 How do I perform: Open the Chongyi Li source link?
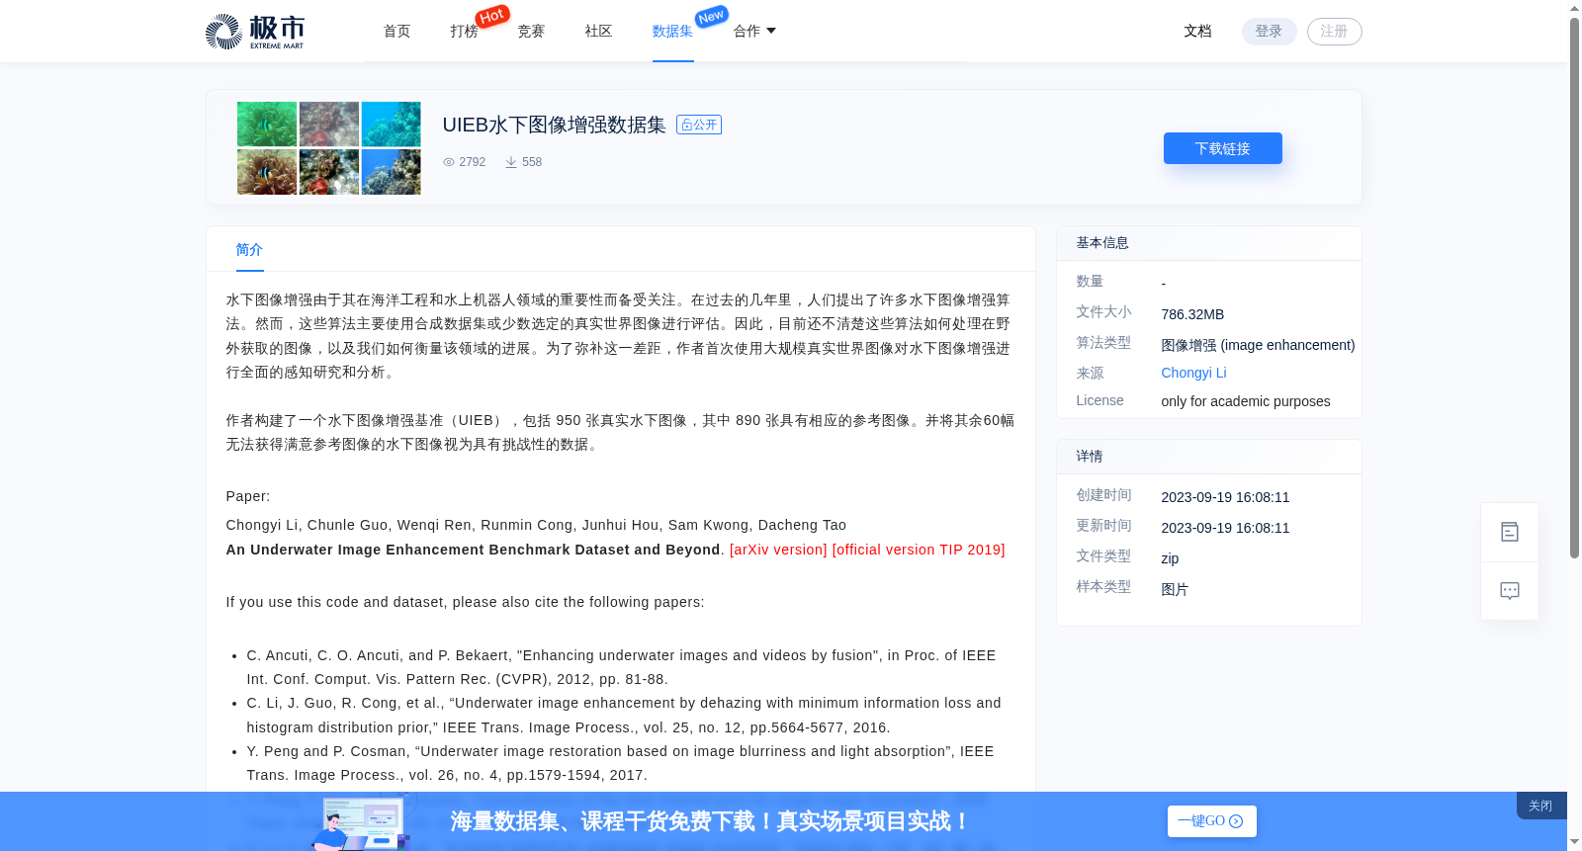[x=1193, y=373]
